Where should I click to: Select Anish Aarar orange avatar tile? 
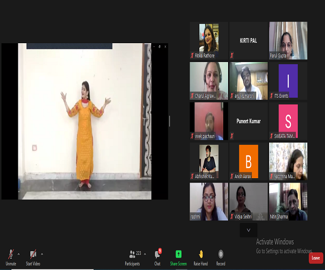(x=249, y=161)
